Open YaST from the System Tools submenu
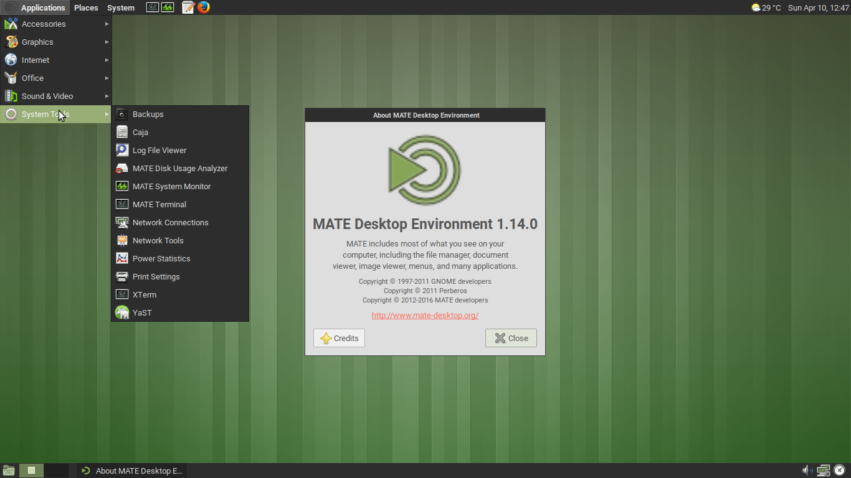This screenshot has height=478, width=851. [180, 313]
